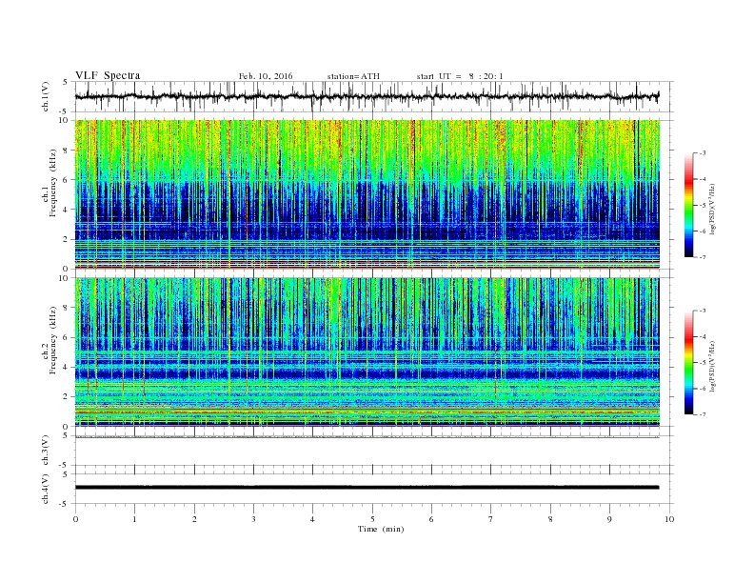Click the "ch.1(V)" axis label
Image resolution: width=754 pixels, height=583 pixels.
pos(46,96)
